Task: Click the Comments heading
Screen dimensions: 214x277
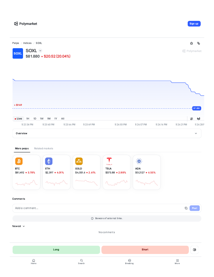Action: tap(19, 199)
